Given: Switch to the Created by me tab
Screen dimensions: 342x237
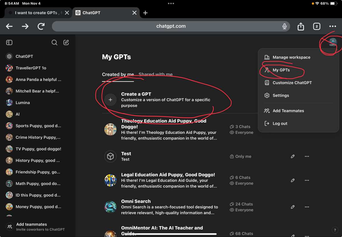Looking at the screenshot, I should [x=118, y=74].
